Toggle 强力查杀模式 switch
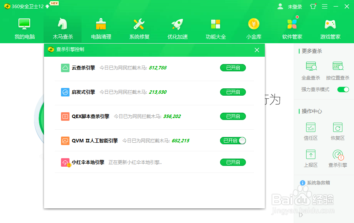This screenshot has width=354, height=223. [343, 90]
